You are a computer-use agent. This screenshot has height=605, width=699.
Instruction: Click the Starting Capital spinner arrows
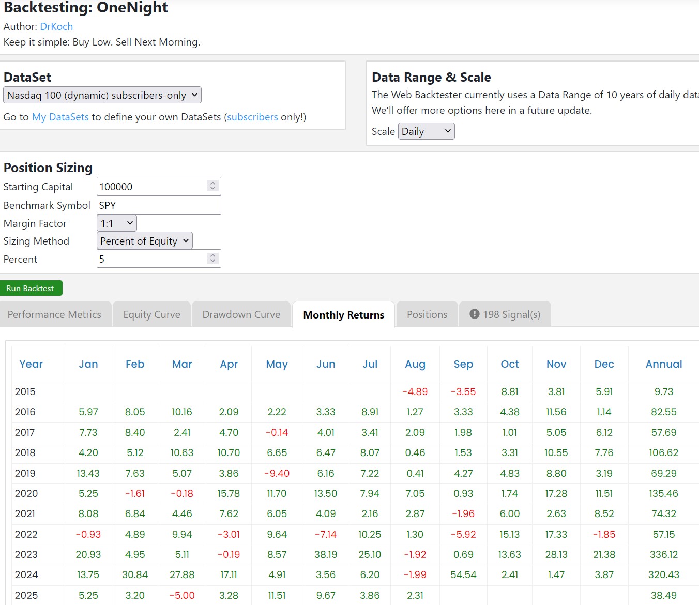point(212,186)
